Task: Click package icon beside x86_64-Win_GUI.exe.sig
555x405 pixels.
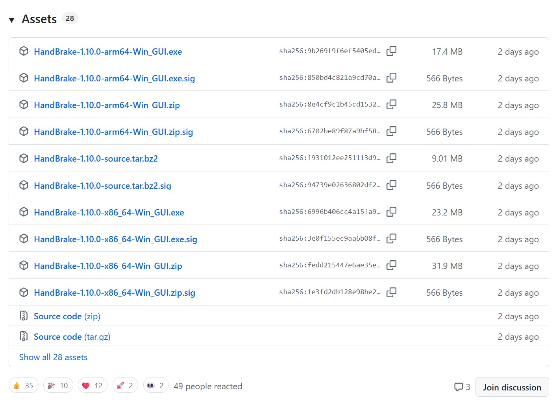Action: click(x=24, y=239)
